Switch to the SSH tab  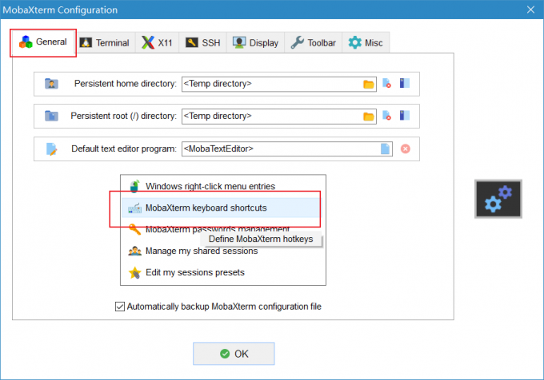203,43
